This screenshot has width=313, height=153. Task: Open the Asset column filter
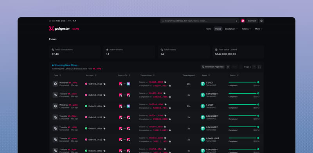[209, 75]
